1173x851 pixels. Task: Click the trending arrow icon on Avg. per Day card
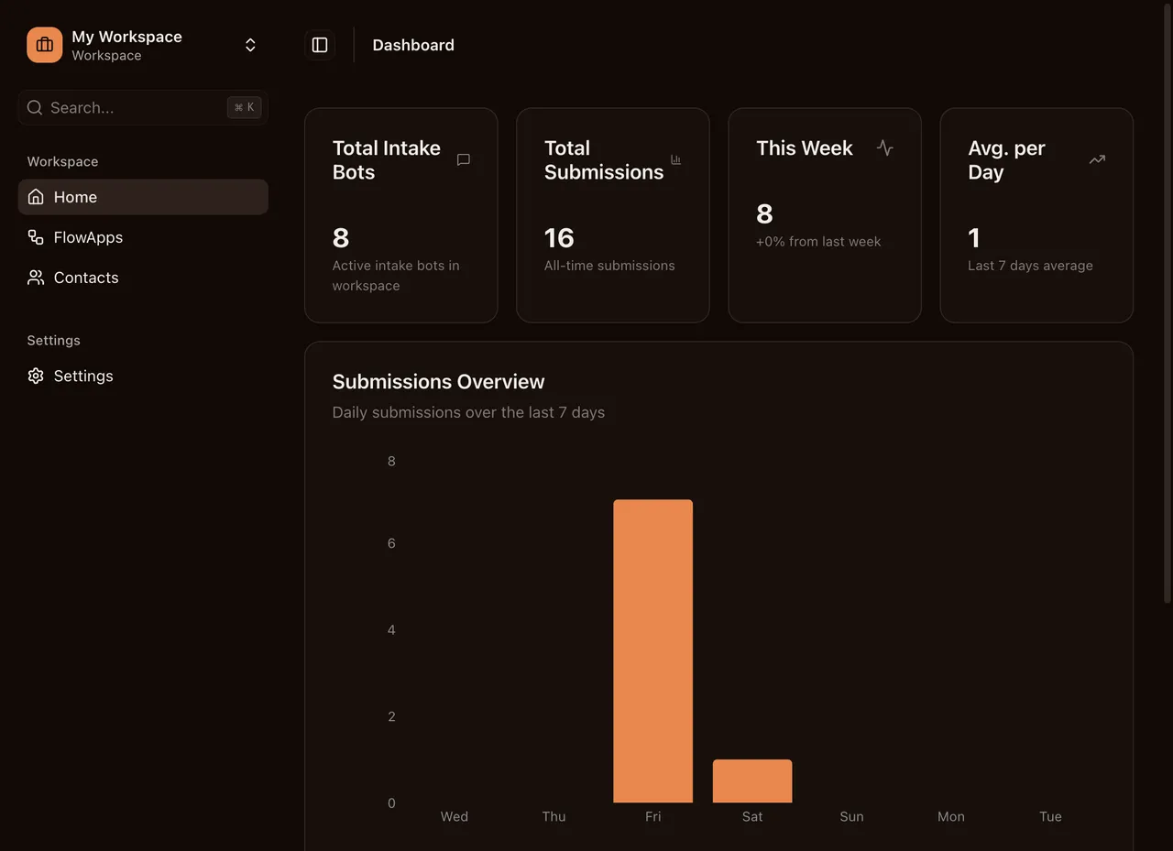click(x=1097, y=159)
